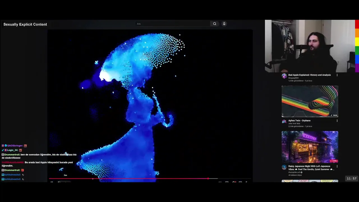Click the streamer webcam overlay
359x202 pixels.
click(310, 46)
